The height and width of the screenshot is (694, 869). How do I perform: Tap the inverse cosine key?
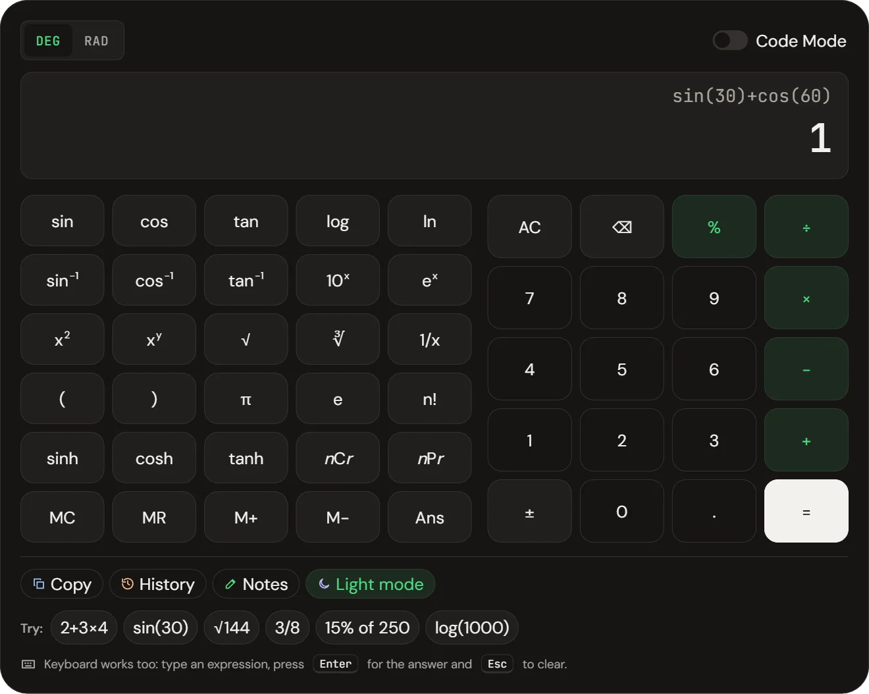pos(154,280)
